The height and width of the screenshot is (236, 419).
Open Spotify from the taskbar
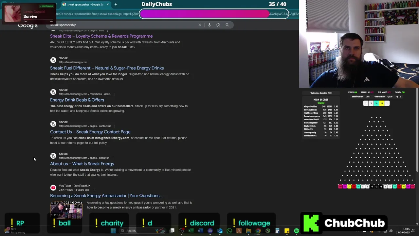point(297,231)
